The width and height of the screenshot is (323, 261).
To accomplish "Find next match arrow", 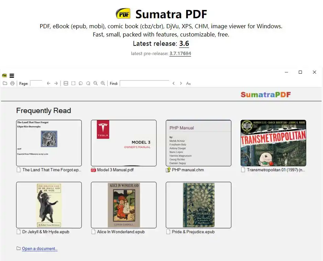I will (x=181, y=83).
